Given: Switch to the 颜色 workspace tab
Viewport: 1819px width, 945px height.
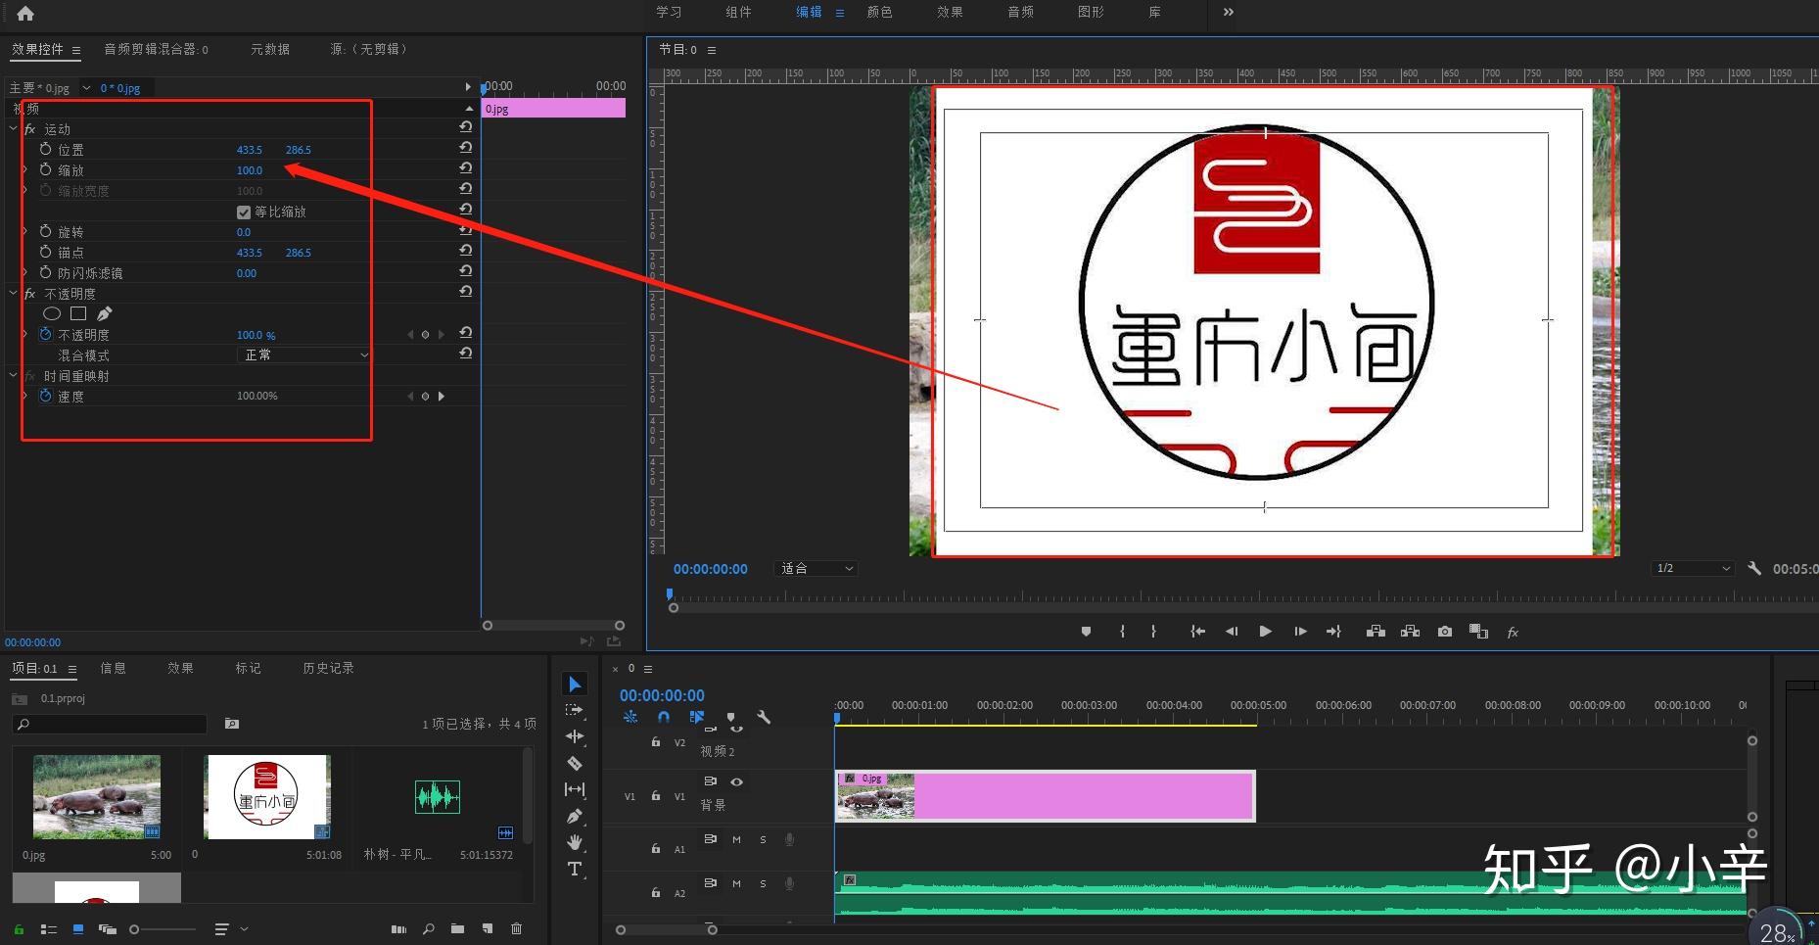Looking at the screenshot, I should (879, 12).
